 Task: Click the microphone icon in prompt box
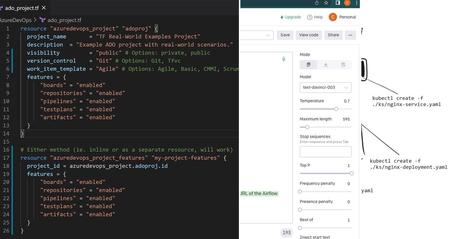[284, 59]
